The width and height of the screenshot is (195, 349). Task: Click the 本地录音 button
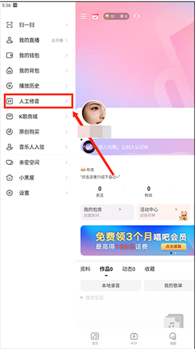[x=111, y=285]
